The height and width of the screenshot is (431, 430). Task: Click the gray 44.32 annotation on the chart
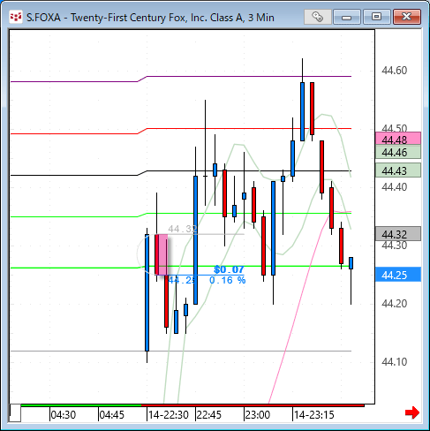(x=183, y=229)
